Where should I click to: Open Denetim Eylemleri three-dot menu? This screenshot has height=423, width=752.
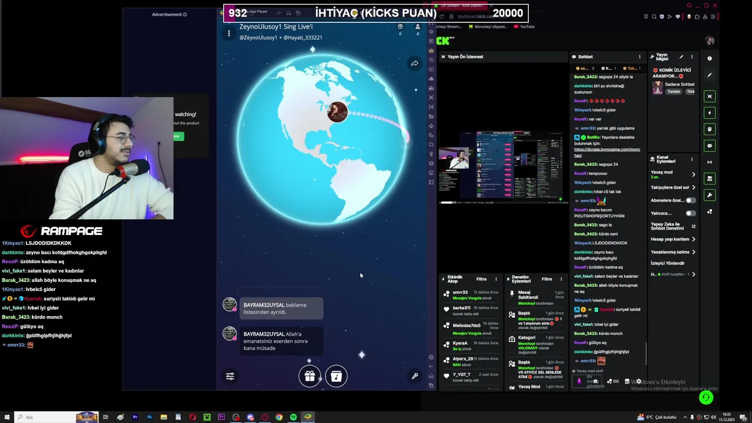tap(561, 279)
